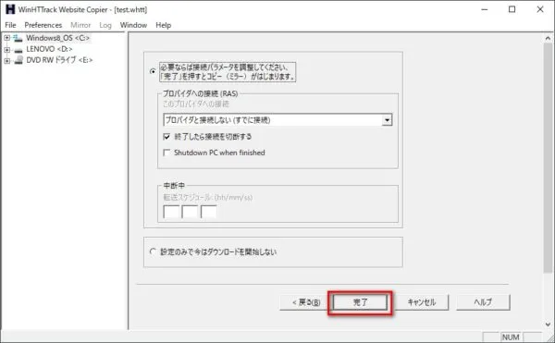Expand the DVD RW ドライブ <E:> node
This screenshot has height=343, width=555.
pos(6,61)
